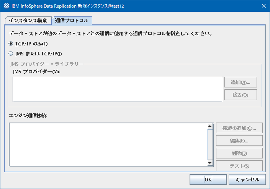270x189 pixels.
Task: Switch to the インスタンス構成 tab
Action: click(x=28, y=21)
